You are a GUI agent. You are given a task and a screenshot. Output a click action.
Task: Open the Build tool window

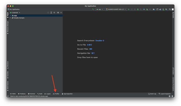pos(40,94)
